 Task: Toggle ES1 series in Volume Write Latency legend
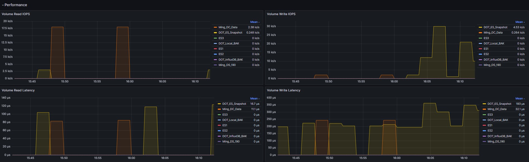coord(490,125)
